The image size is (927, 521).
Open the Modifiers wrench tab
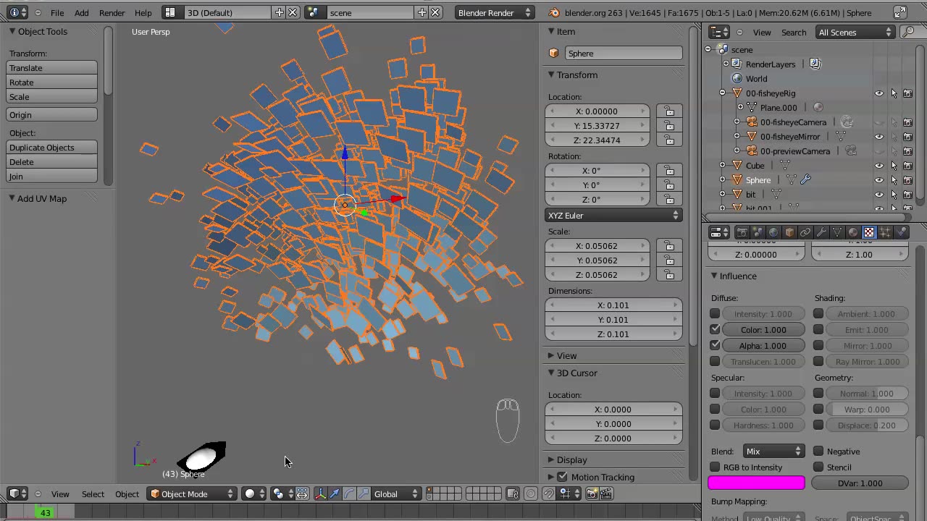tap(821, 232)
